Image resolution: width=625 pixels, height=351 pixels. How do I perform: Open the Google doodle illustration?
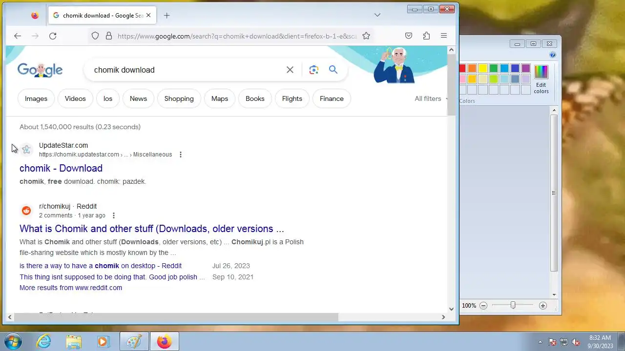coord(395,65)
